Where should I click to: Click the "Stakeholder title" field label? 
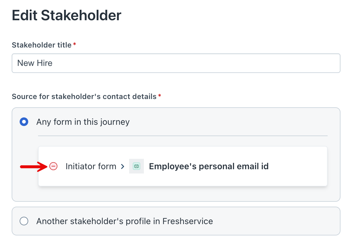42,45
